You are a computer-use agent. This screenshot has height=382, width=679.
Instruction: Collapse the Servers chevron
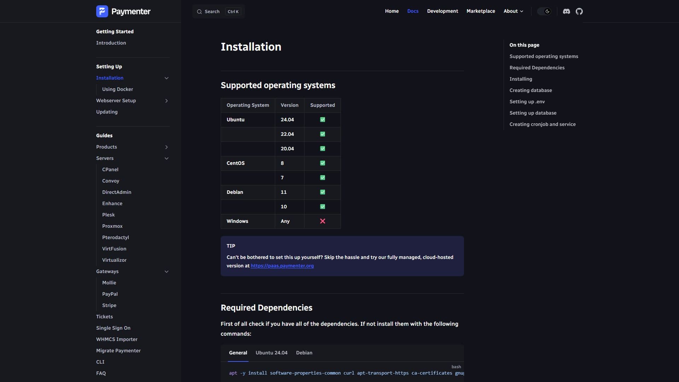[167, 158]
